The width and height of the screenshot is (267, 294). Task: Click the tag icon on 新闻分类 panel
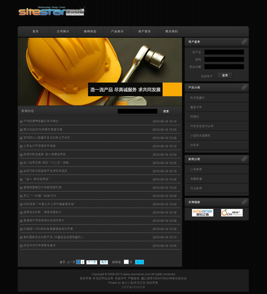click(244, 159)
